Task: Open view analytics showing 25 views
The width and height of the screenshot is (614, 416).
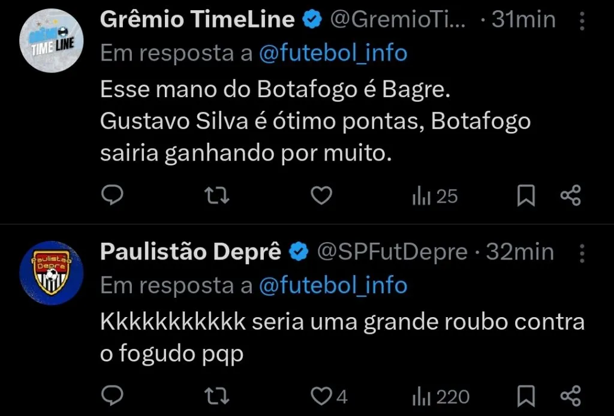Action: pyautogui.click(x=433, y=195)
